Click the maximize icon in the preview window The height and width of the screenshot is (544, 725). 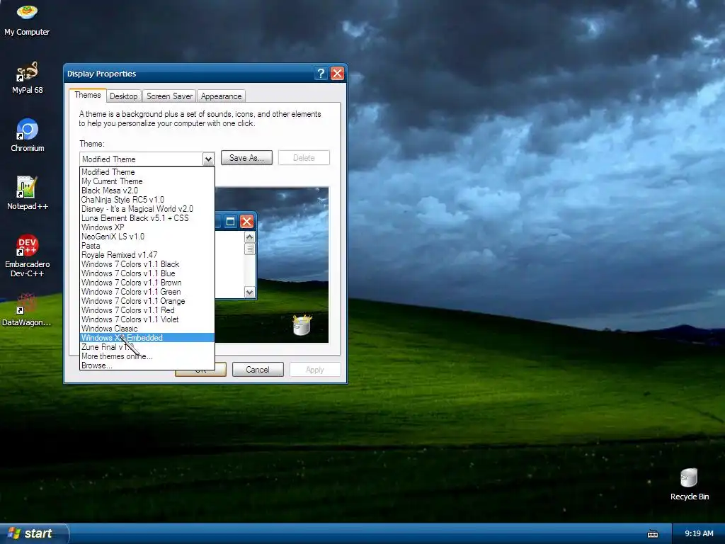(230, 222)
